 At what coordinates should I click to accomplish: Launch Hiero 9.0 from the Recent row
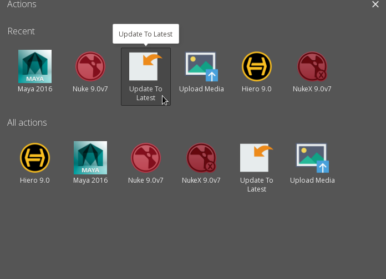[x=257, y=66]
